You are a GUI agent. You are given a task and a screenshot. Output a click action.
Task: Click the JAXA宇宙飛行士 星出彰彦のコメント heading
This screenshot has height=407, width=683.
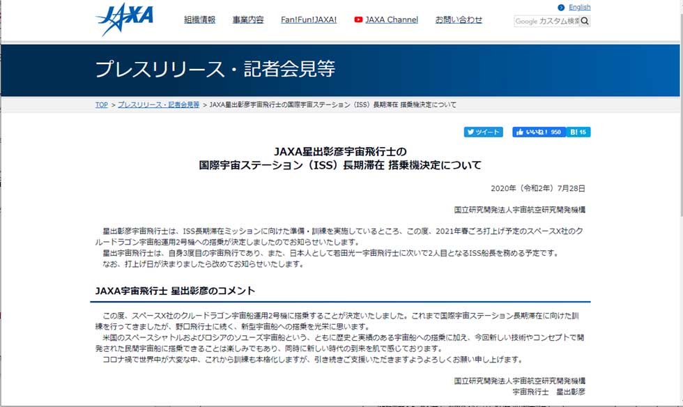coord(175,291)
